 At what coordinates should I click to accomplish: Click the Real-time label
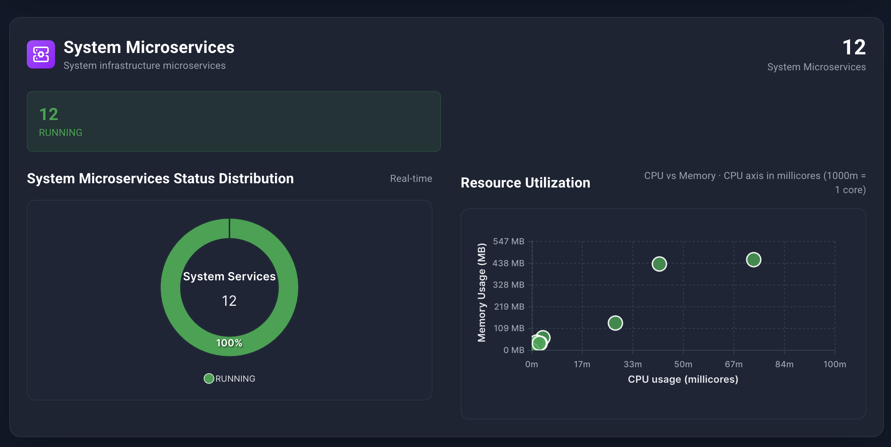[411, 178]
